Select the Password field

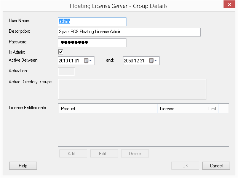[x=92, y=42]
